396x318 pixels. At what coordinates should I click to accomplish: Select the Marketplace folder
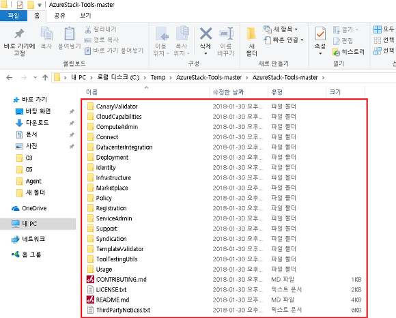coord(112,188)
